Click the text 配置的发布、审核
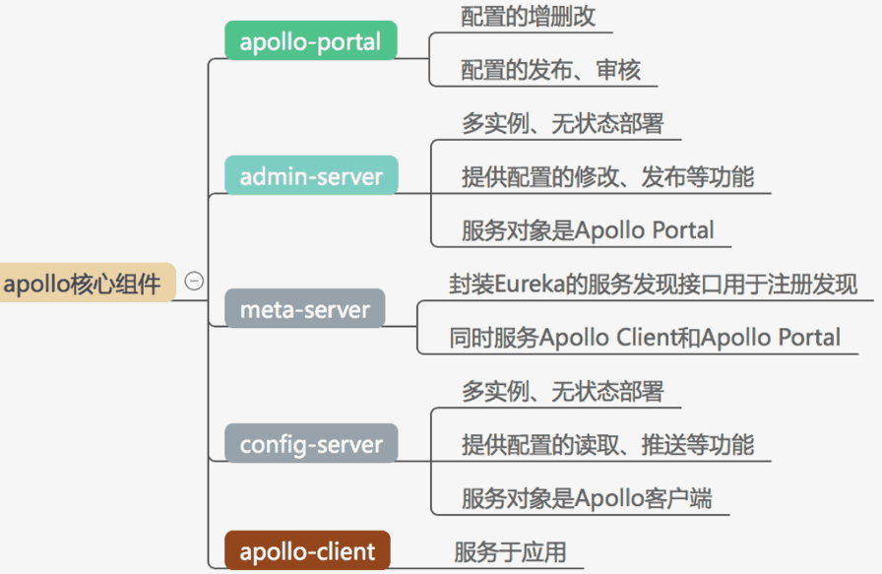Viewport: 882px width, 574px height. pyautogui.click(x=550, y=70)
